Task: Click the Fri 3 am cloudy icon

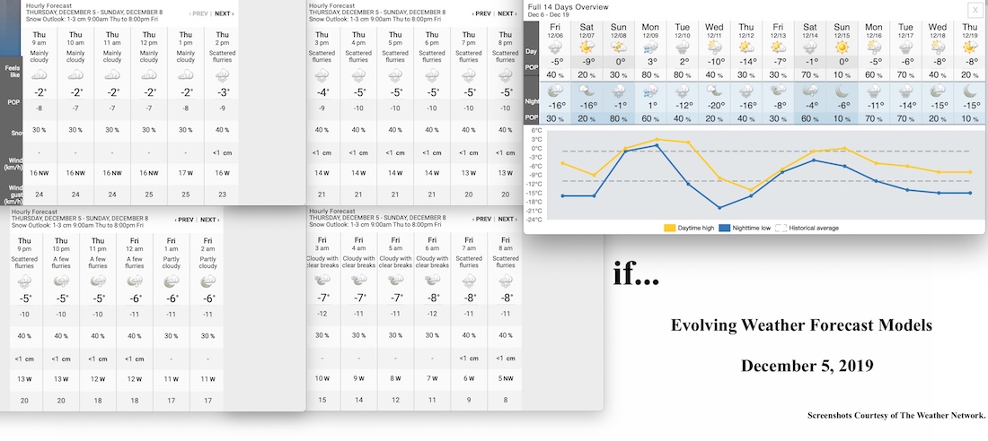Action: (x=322, y=281)
